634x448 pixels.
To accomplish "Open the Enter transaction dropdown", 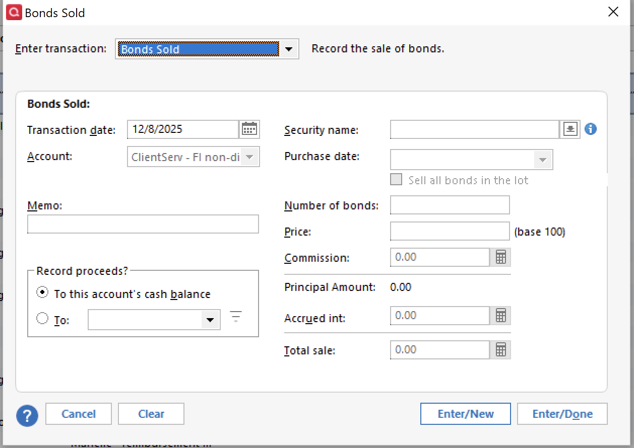I will point(288,49).
